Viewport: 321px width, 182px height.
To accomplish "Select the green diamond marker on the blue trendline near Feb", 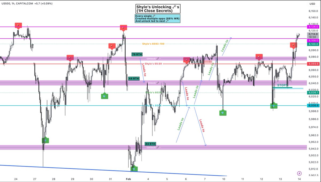I will (x=134, y=169).
